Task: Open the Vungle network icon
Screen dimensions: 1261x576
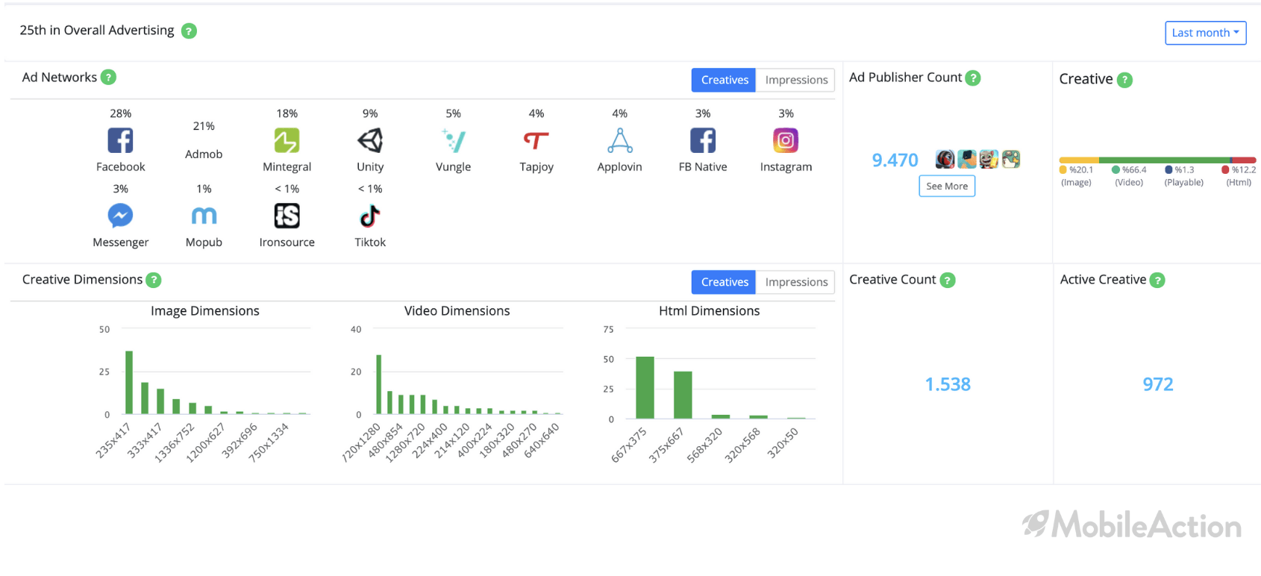Action: click(x=454, y=140)
